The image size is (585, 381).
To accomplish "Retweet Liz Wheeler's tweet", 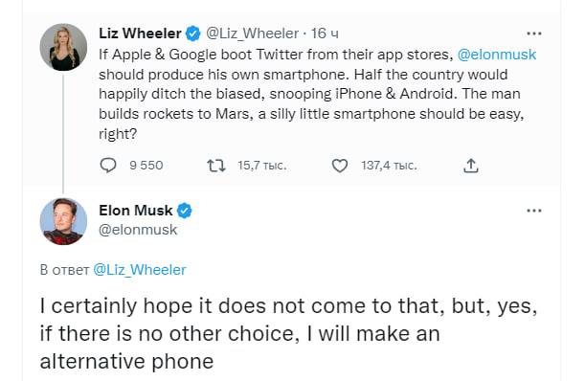I will 216,166.
